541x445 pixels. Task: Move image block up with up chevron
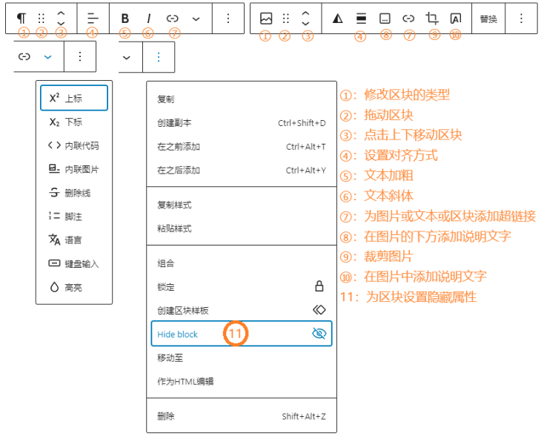tap(305, 13)
